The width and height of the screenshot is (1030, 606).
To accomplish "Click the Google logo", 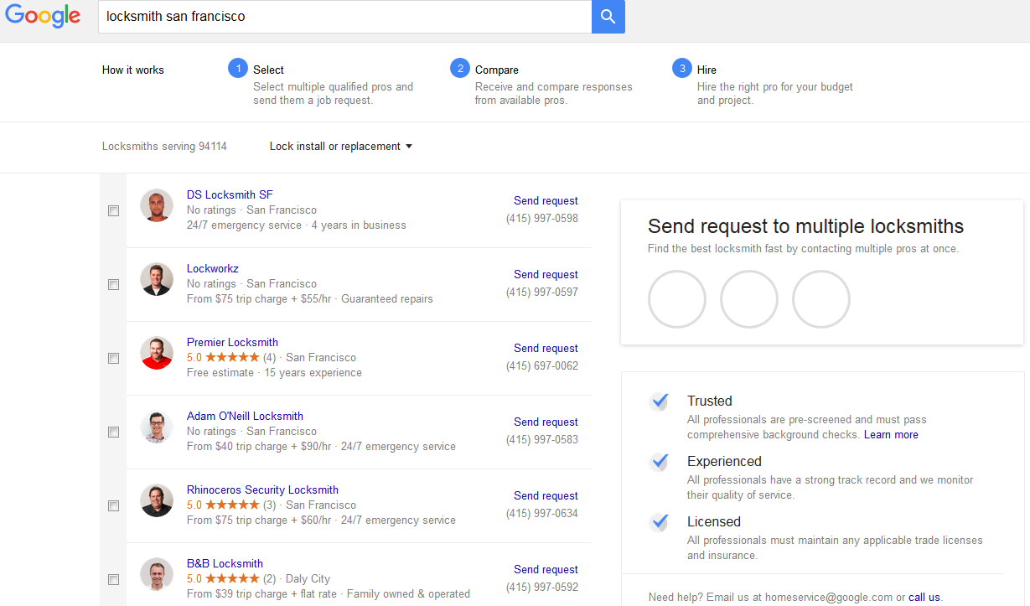I will [43, 17].
